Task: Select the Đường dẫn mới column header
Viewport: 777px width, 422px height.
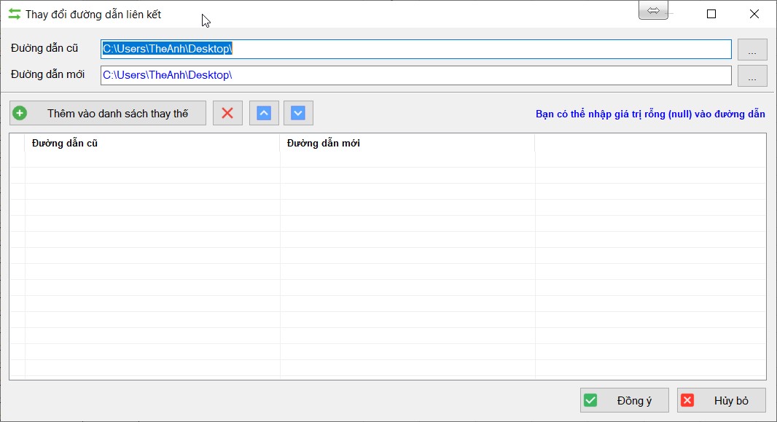Action: pos(407,144)
